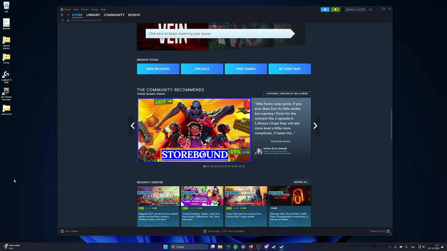
Task: Open the Phasmophobia Nell's Diner card
Action: tap(290, 206)
